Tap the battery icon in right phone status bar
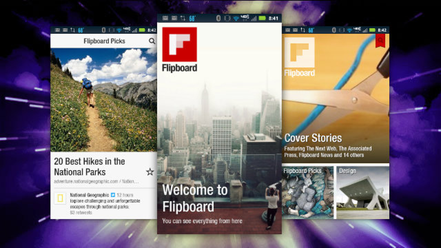The width and height of the screenshot is (441, 248). tap(372, 30)
